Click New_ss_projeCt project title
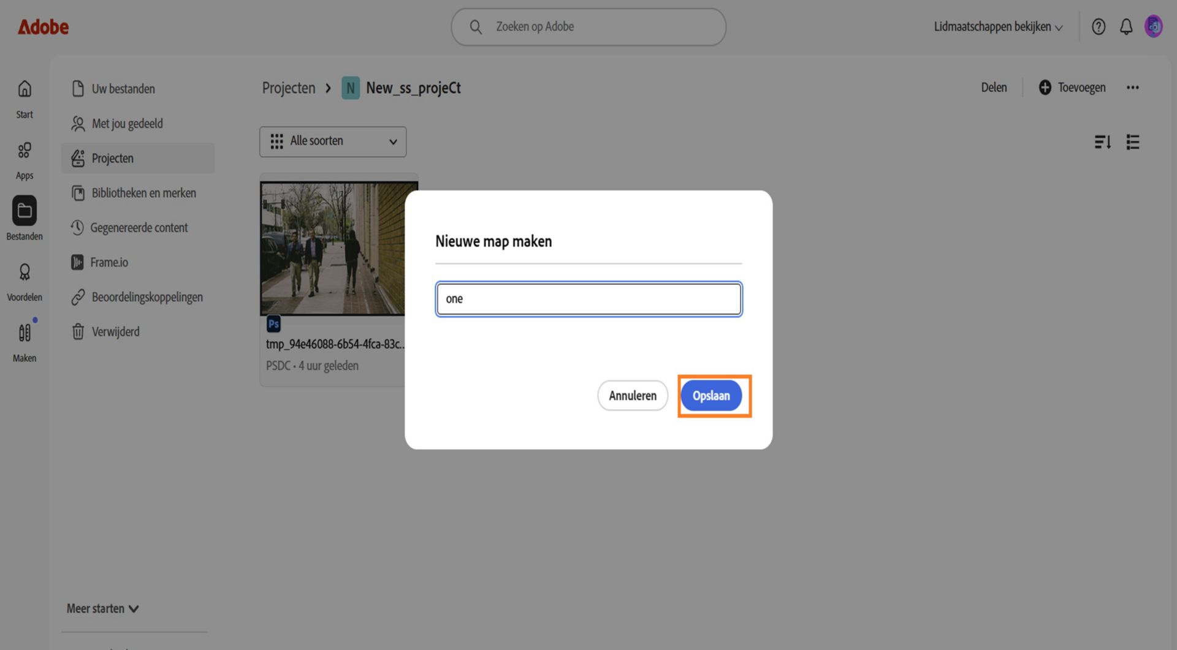Viewport: 1177px width, 650px height. click(413, 88)
